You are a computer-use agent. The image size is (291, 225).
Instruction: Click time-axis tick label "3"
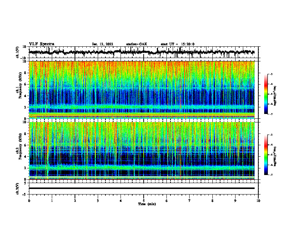[98, 201]
